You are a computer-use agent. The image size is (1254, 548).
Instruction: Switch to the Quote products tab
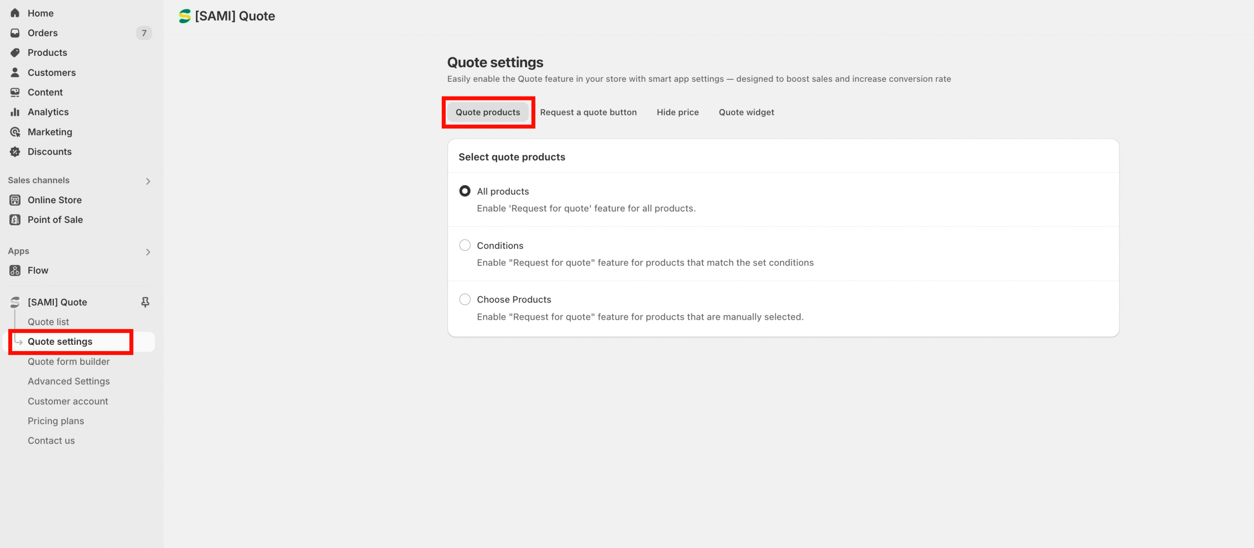coord(488,112)
